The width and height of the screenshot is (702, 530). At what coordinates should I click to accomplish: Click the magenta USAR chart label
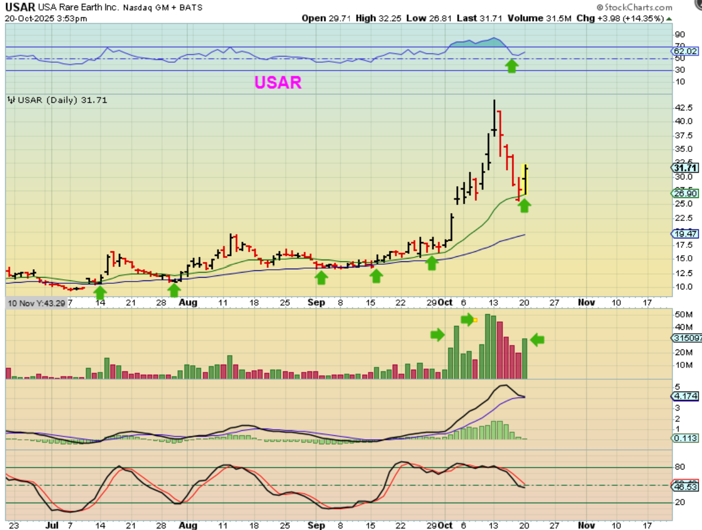278,82
